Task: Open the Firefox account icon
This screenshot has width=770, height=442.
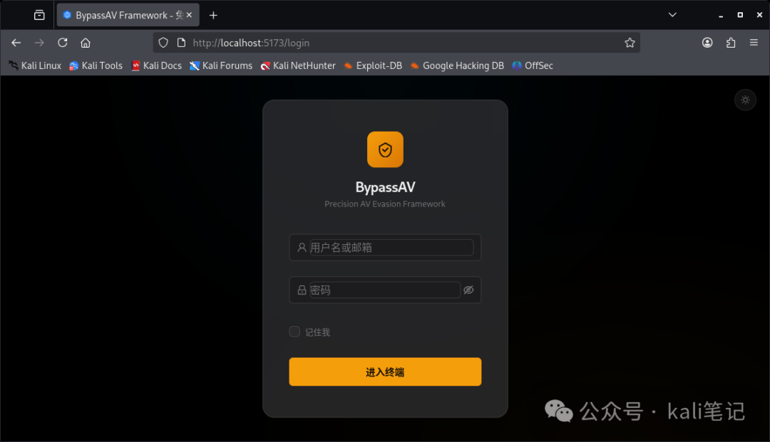Action: tap(707, 43)
